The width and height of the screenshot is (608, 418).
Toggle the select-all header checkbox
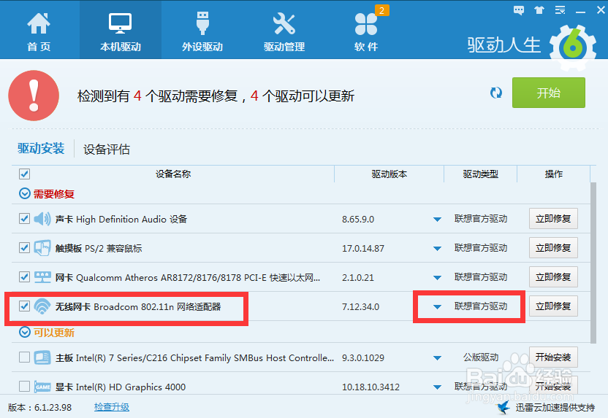(24, 174)
